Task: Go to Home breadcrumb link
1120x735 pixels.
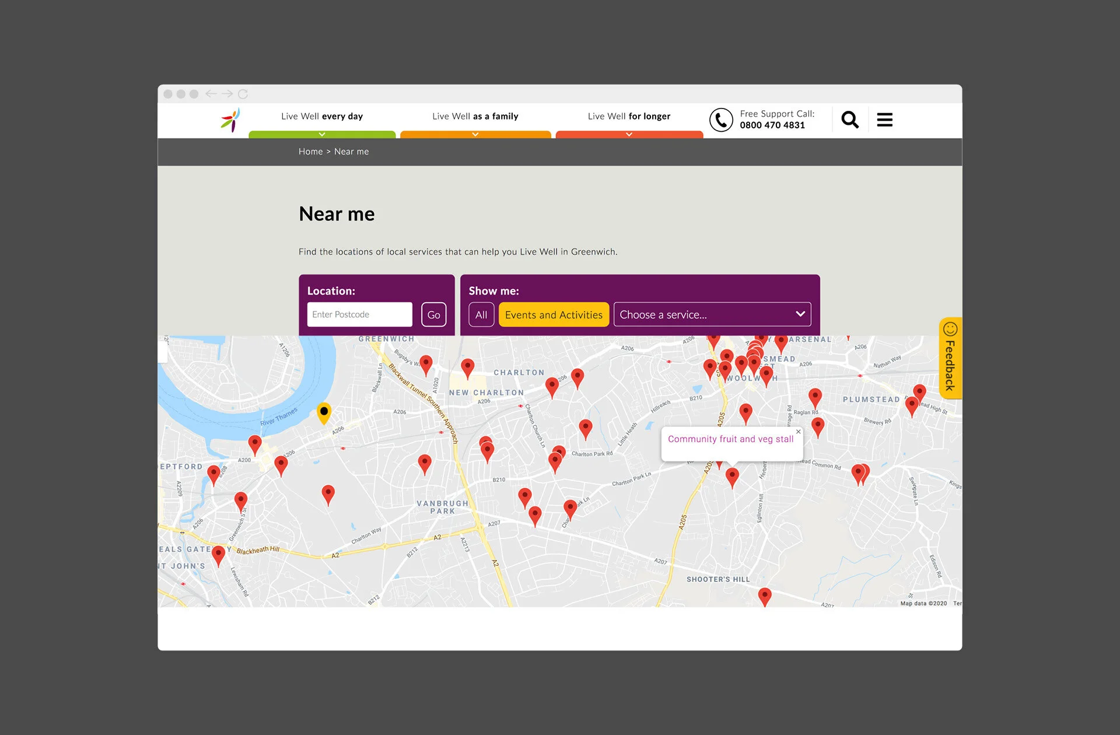Action: pos(310,152)
